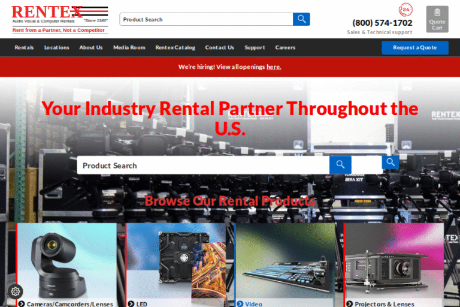Select Support in navigation bar

point(255,47)
